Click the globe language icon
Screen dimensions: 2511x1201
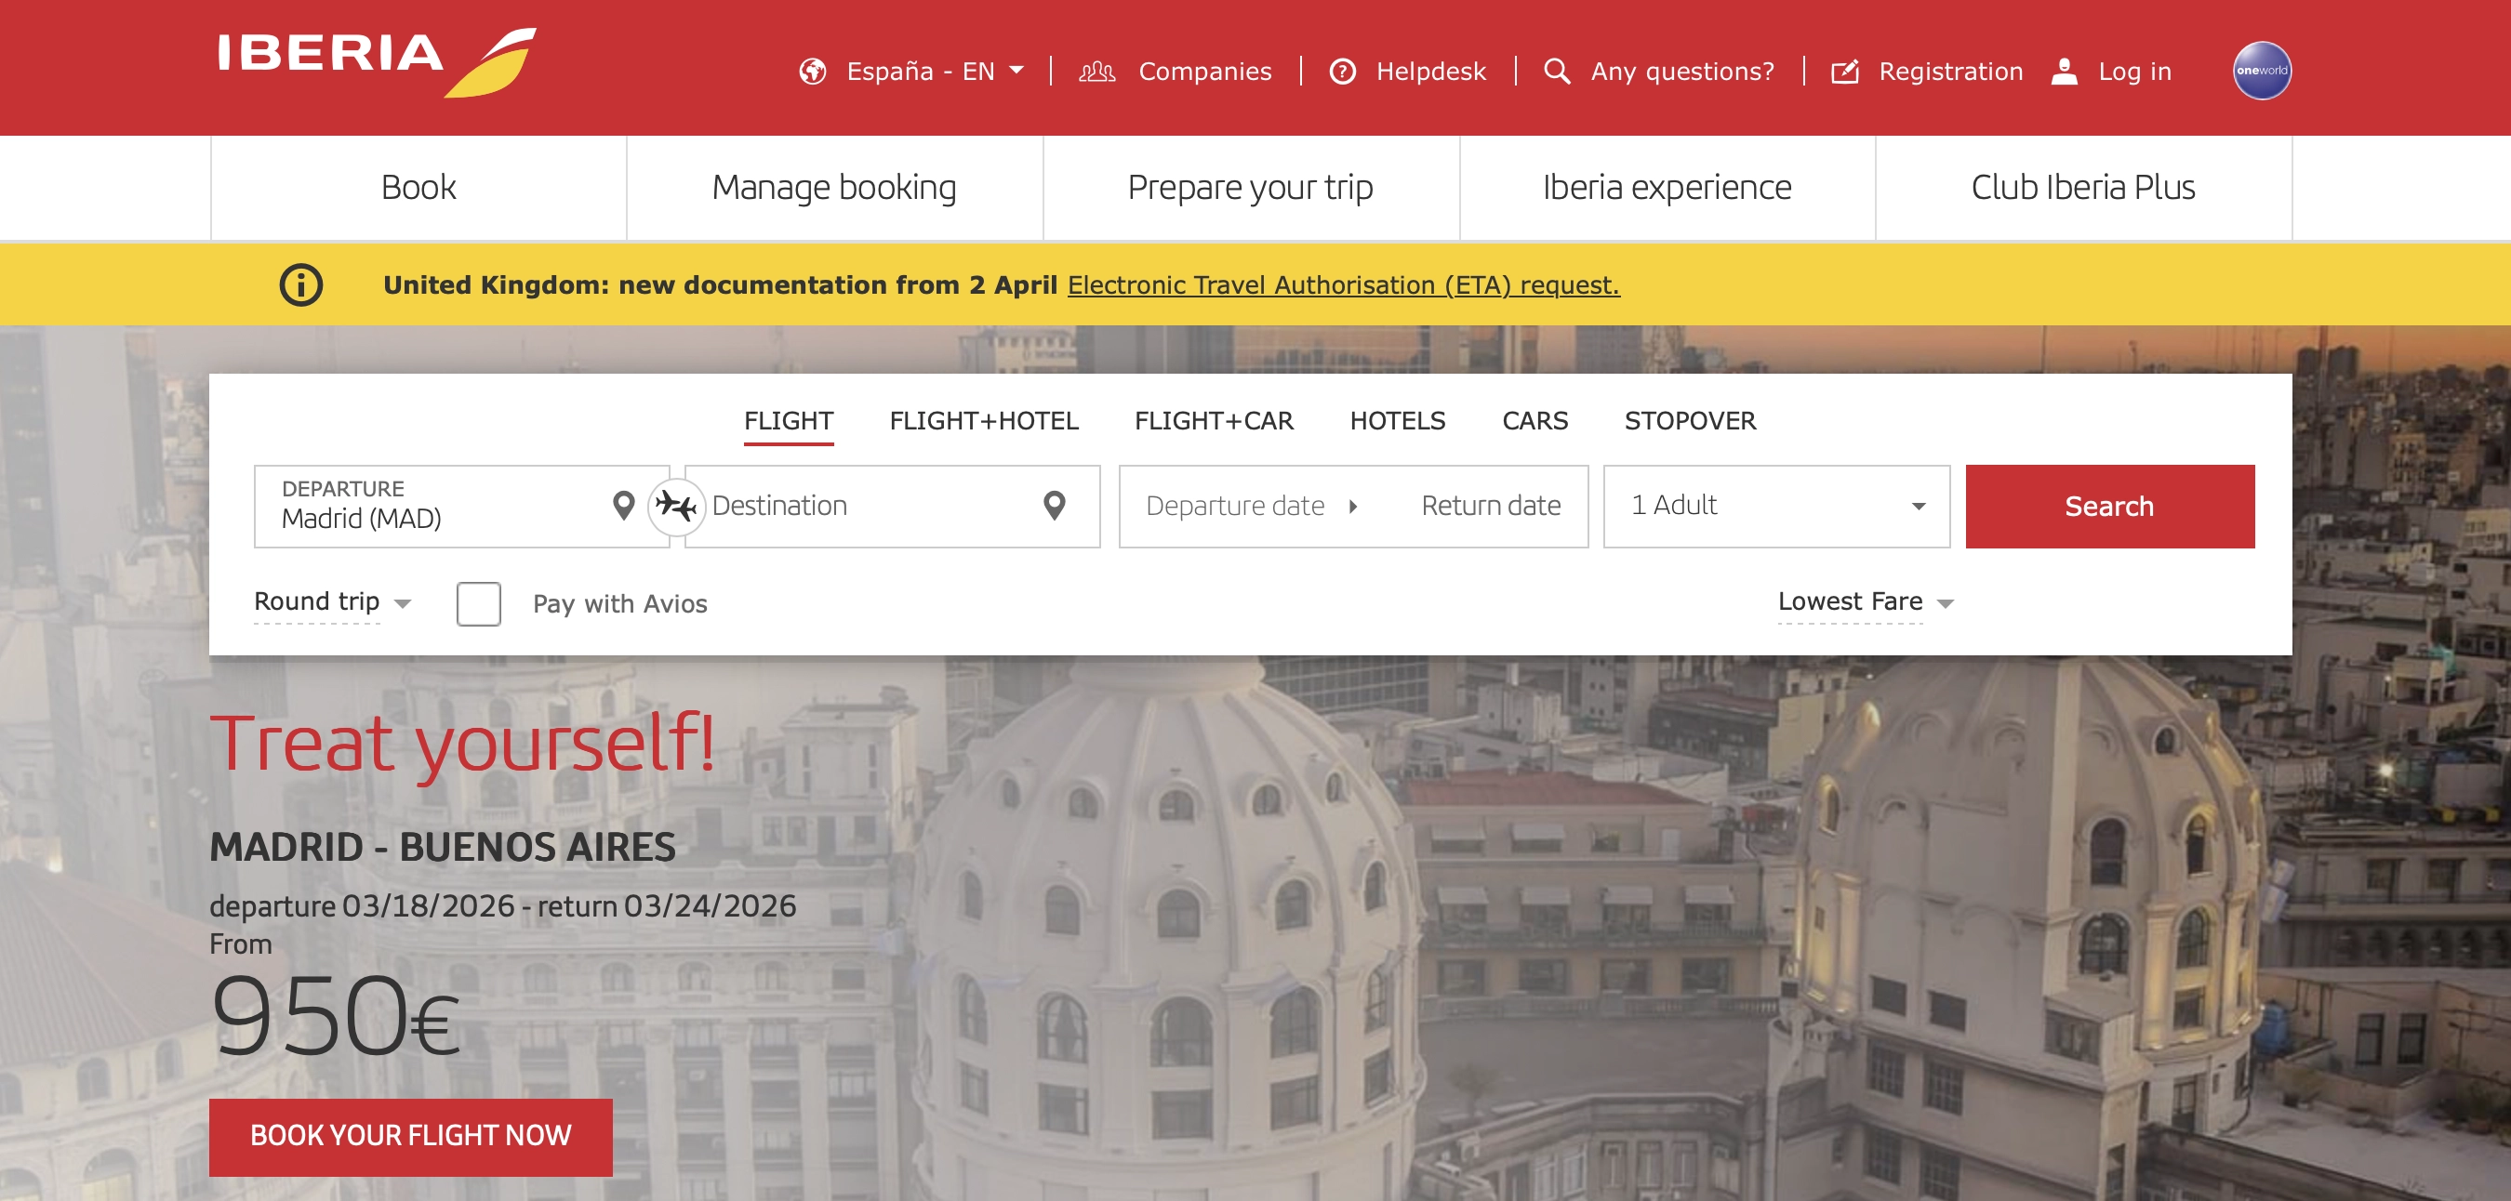point(812,73)
